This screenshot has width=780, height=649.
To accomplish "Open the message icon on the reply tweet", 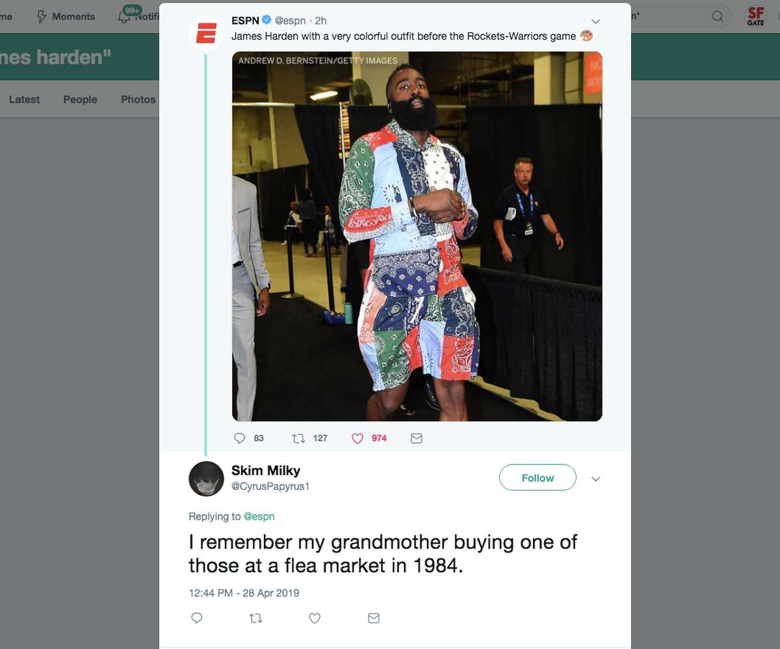I will click(x=373, y=618).
